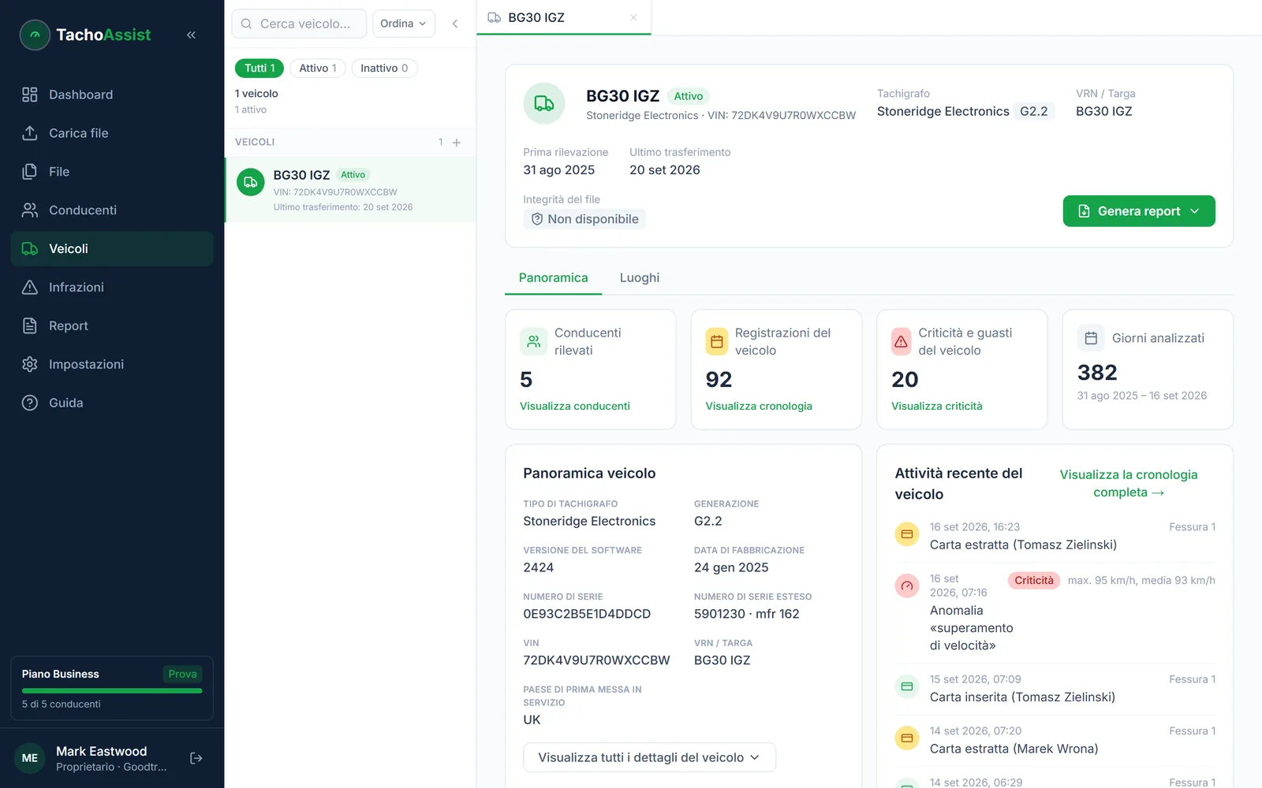Screen dimensions: 1262x788
Task: Click the Infrazioni warning icon
Action: click(30, 288)
